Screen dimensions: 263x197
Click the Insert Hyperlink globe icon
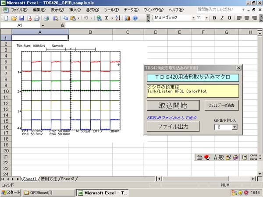click(x=99, y=18)
